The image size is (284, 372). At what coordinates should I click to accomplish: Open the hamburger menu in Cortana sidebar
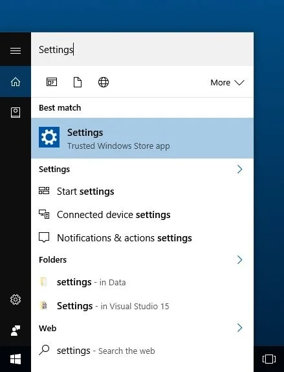(16, 50)
